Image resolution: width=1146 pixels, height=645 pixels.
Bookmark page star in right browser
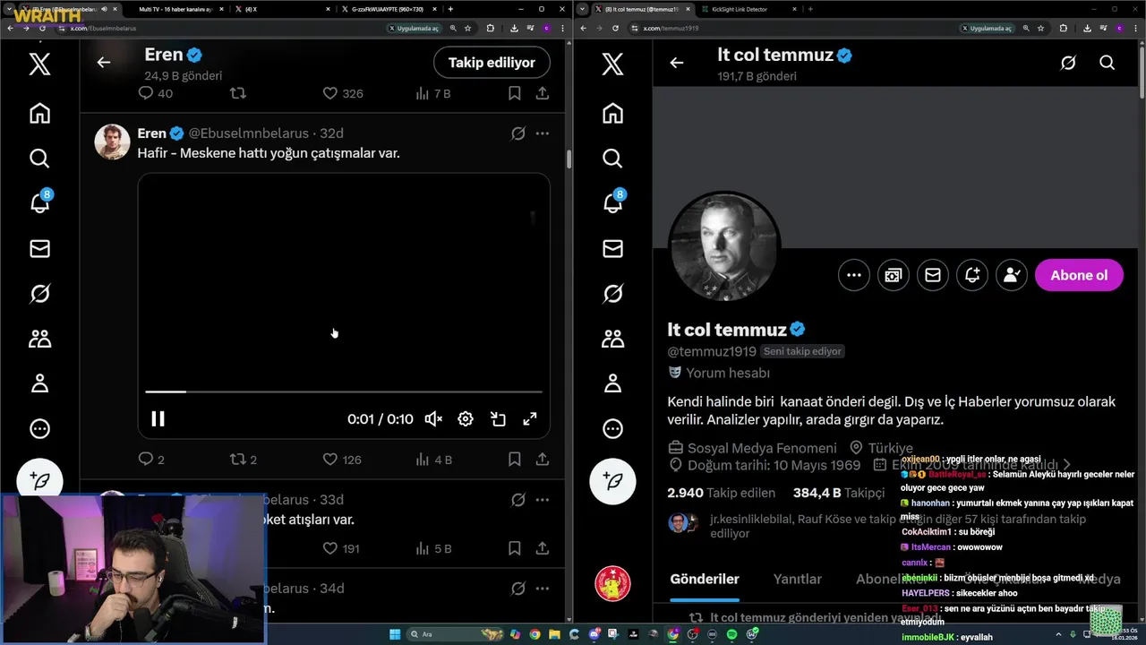click(1040, 28)
